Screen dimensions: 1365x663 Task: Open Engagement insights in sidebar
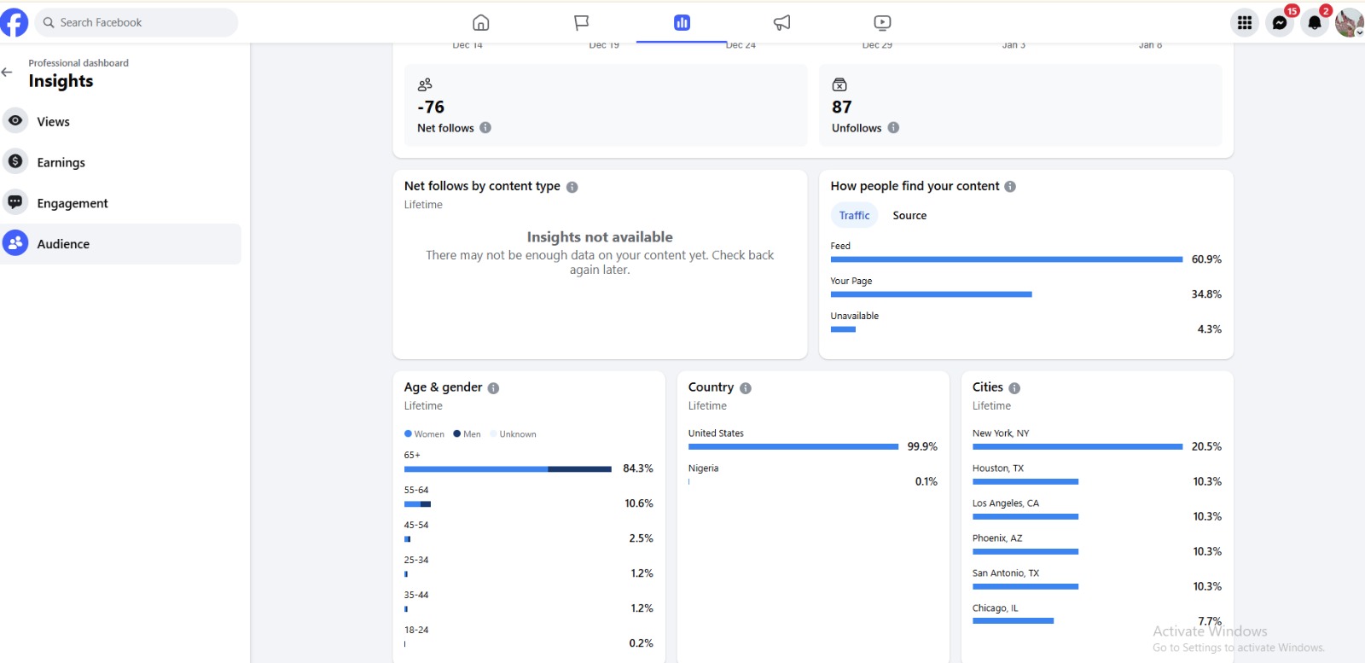73,203
